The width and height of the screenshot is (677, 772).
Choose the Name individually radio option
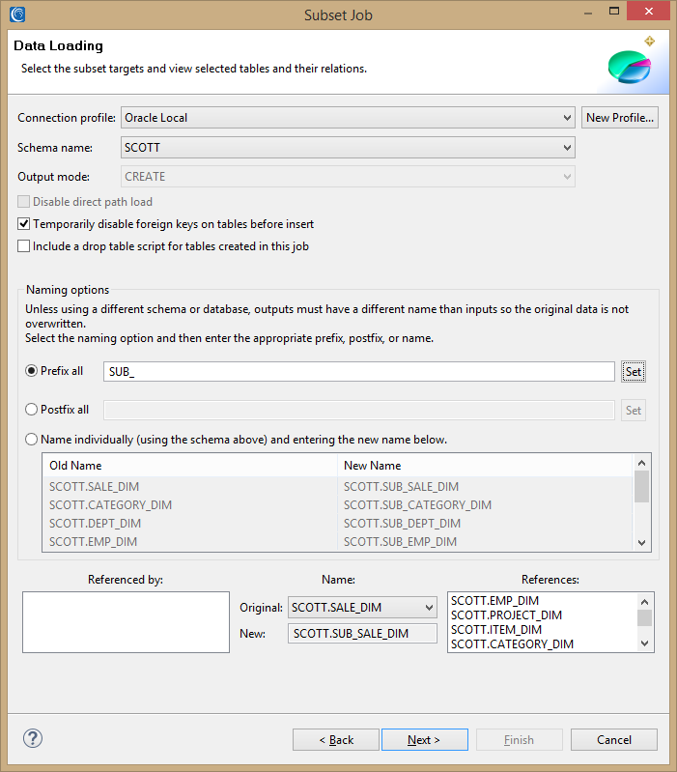pos(32,440)
